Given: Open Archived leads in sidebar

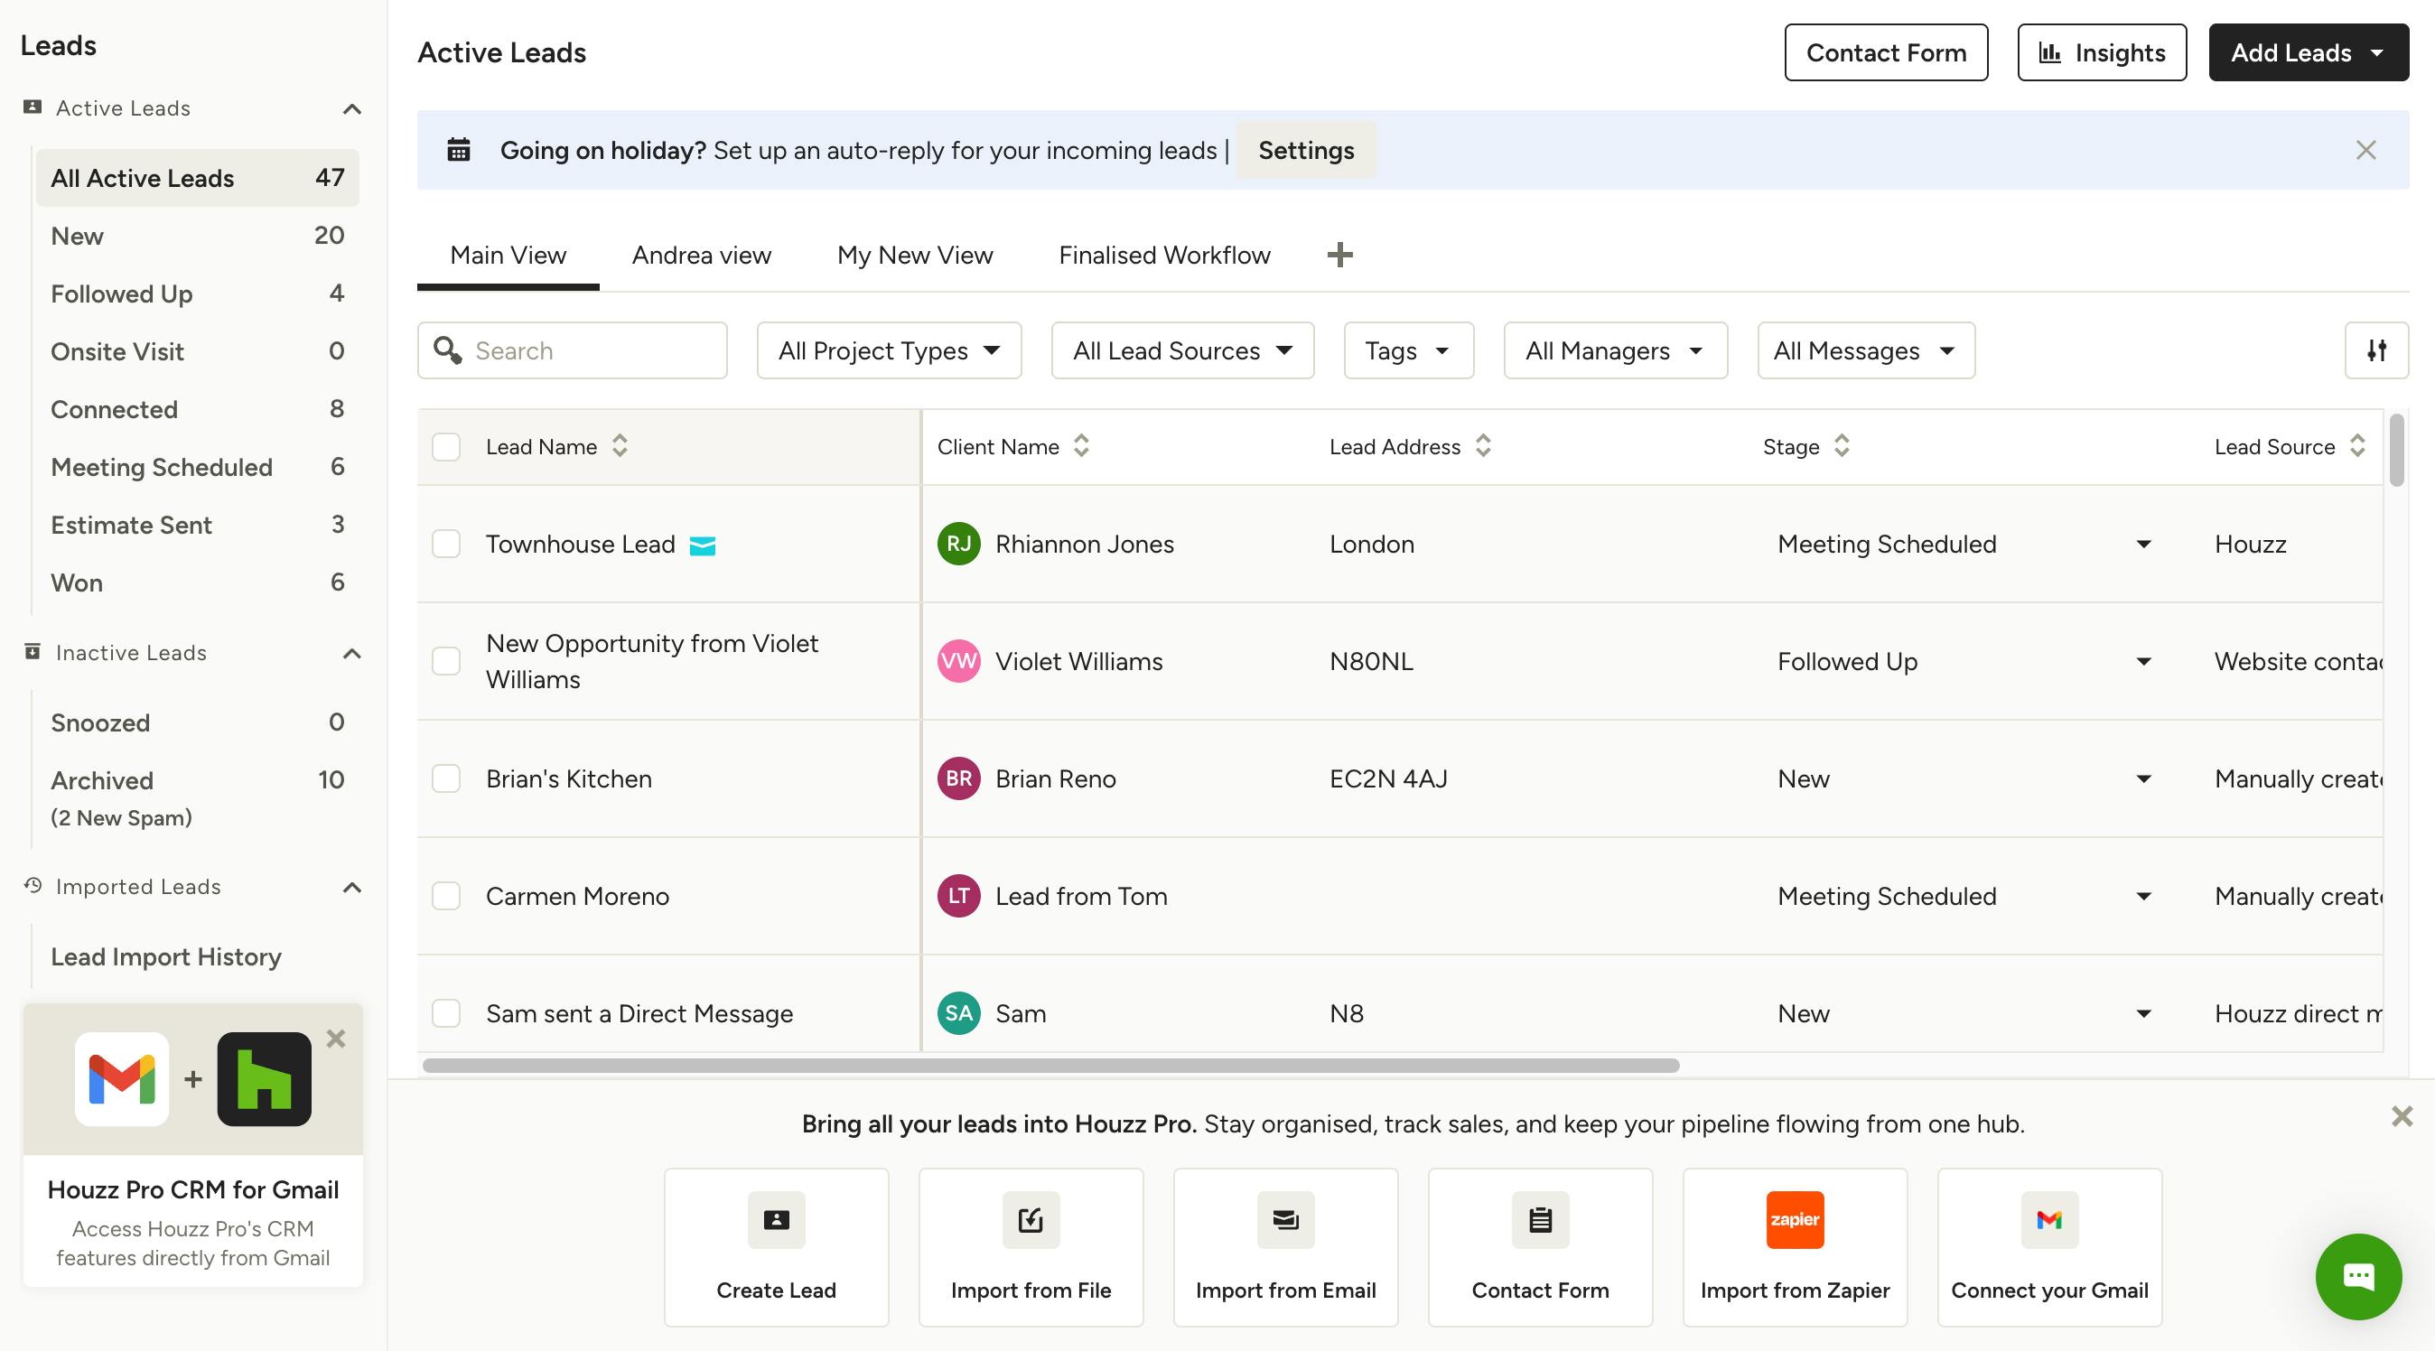Looking at the screenshot, I should (198, 798).
